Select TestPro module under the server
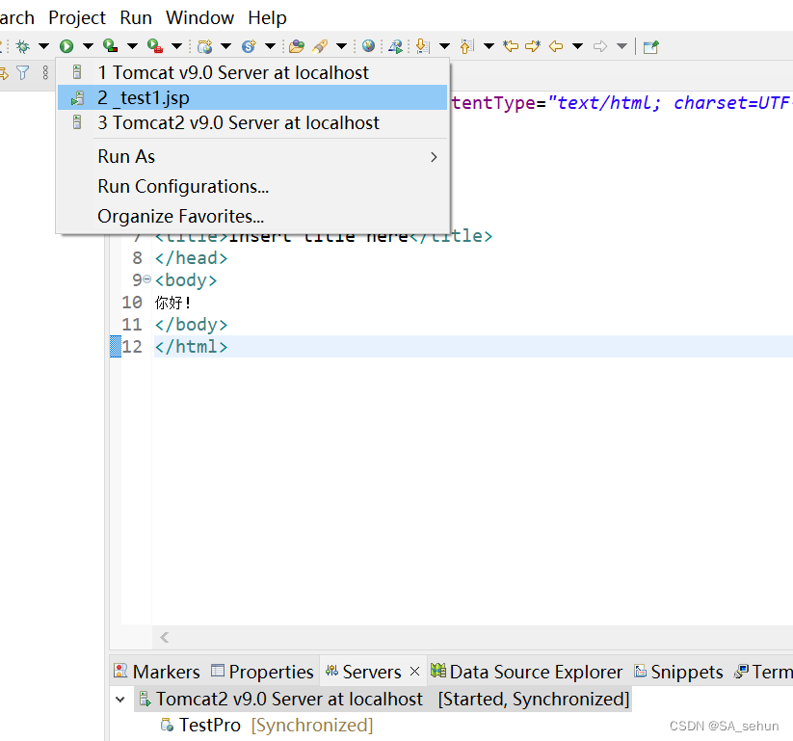This screenshot has width=793, height=741. pyautogui.click(x=209, y=725)
